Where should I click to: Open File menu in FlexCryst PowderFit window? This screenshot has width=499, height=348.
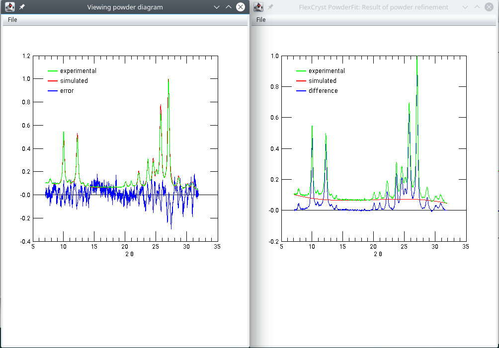click(x=261, y=20)
